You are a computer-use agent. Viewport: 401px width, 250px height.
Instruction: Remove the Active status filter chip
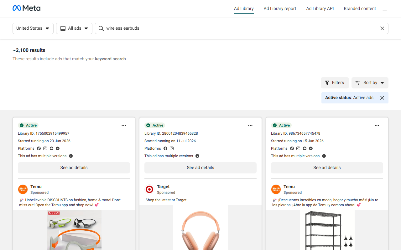[x=382, y=98]
